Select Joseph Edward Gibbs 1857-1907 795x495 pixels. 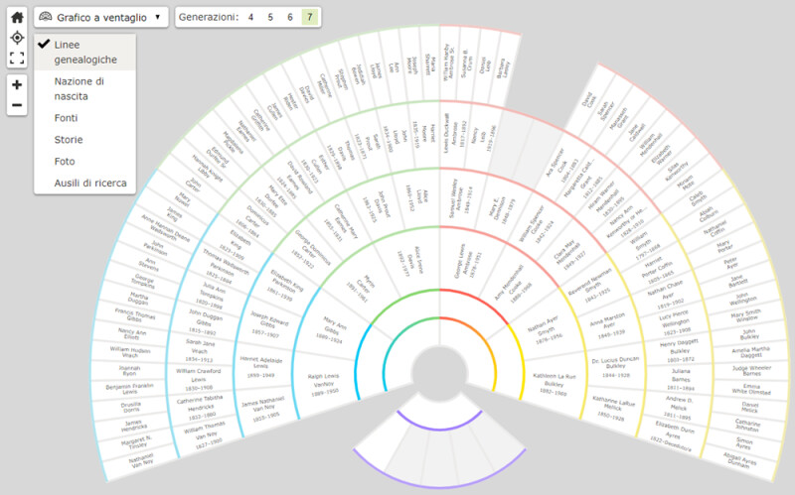[x=267, y=324]
